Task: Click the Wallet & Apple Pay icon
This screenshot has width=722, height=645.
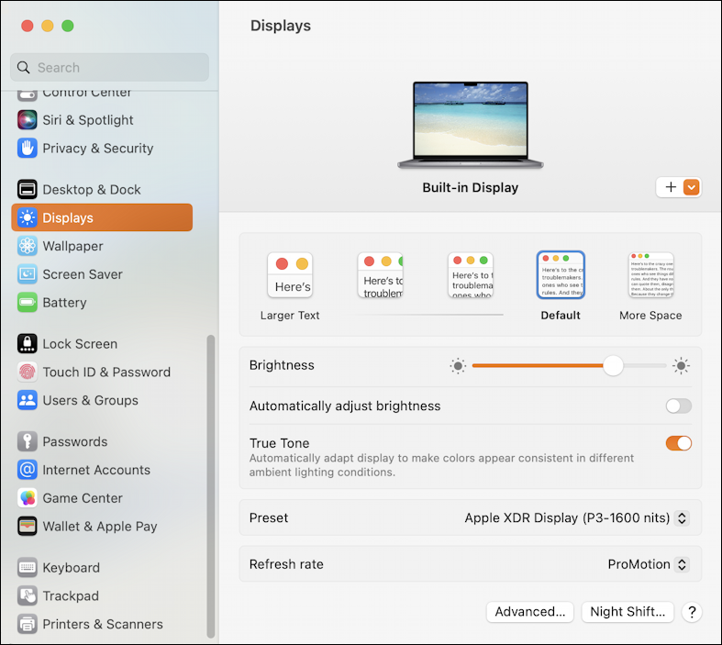Action: 28,527
